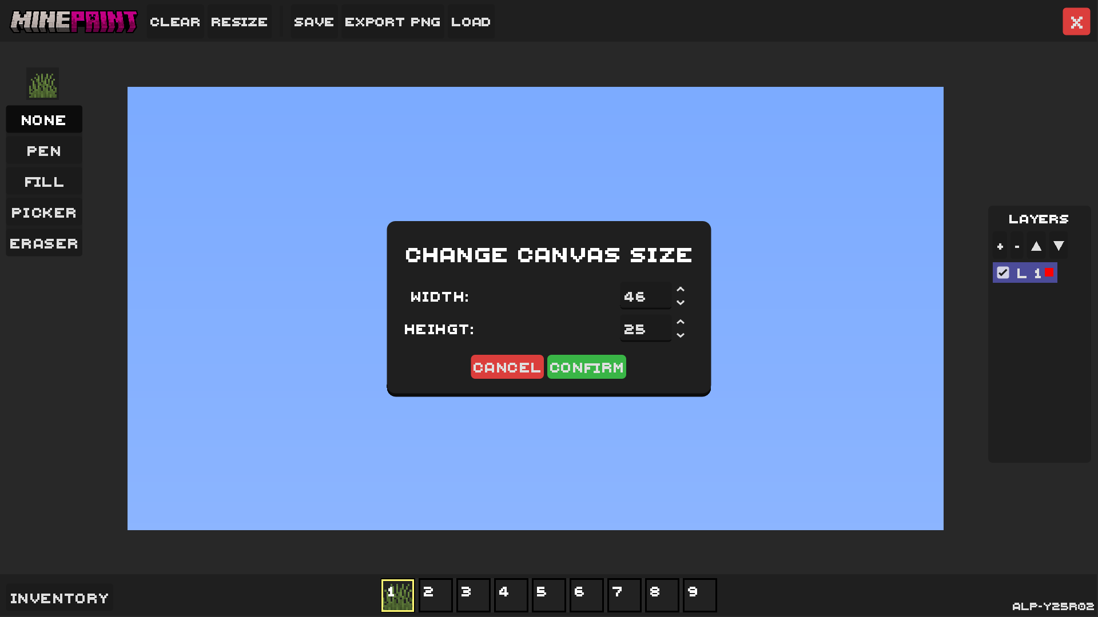Activate the Eraser tool
This screenshot has height=617, width=1098.
(x=43, y=243)
